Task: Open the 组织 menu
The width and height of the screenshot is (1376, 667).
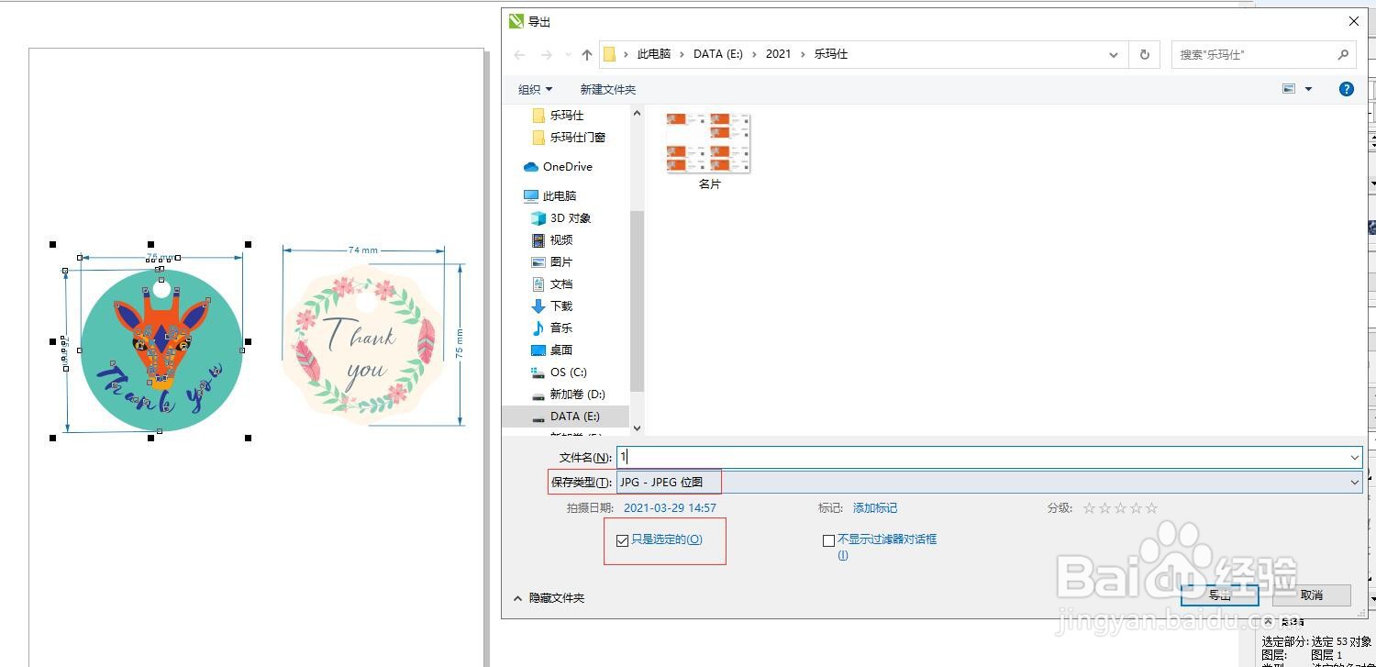Action: click(x=536, y=89)
